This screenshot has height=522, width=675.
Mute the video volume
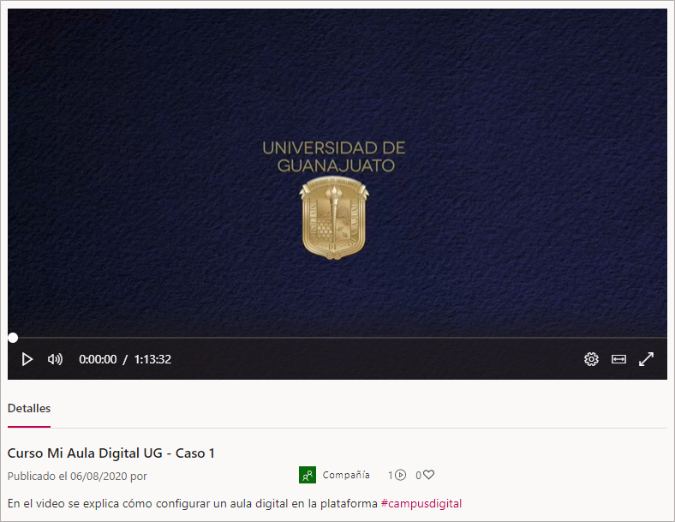pos(55,359)
